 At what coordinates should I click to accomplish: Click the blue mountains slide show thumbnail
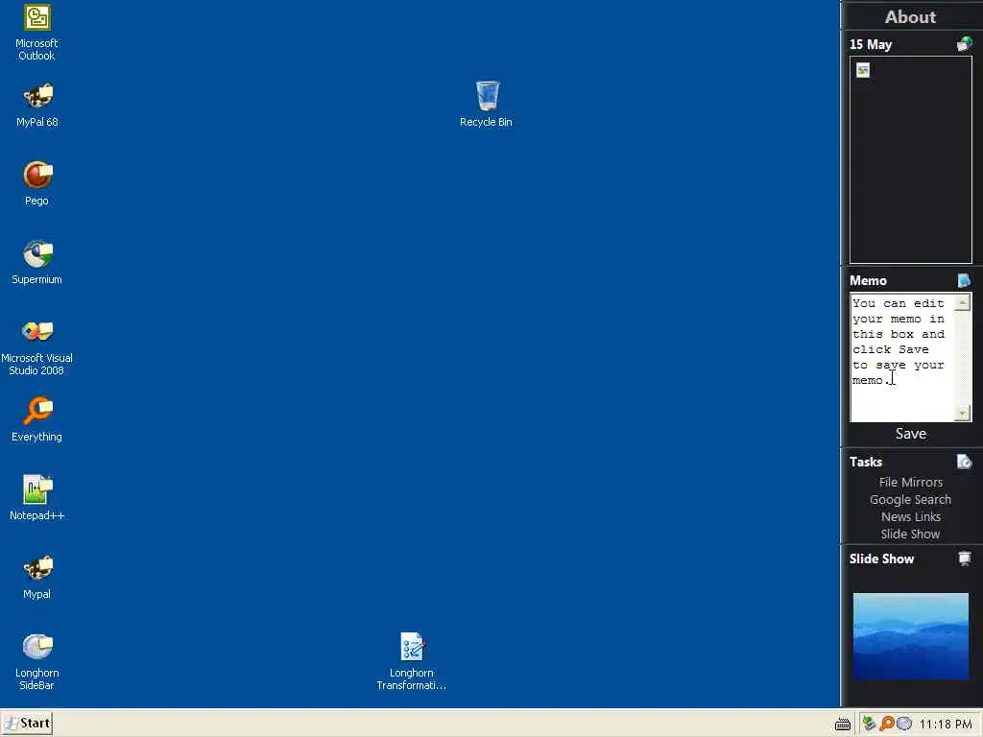point(910,636)
